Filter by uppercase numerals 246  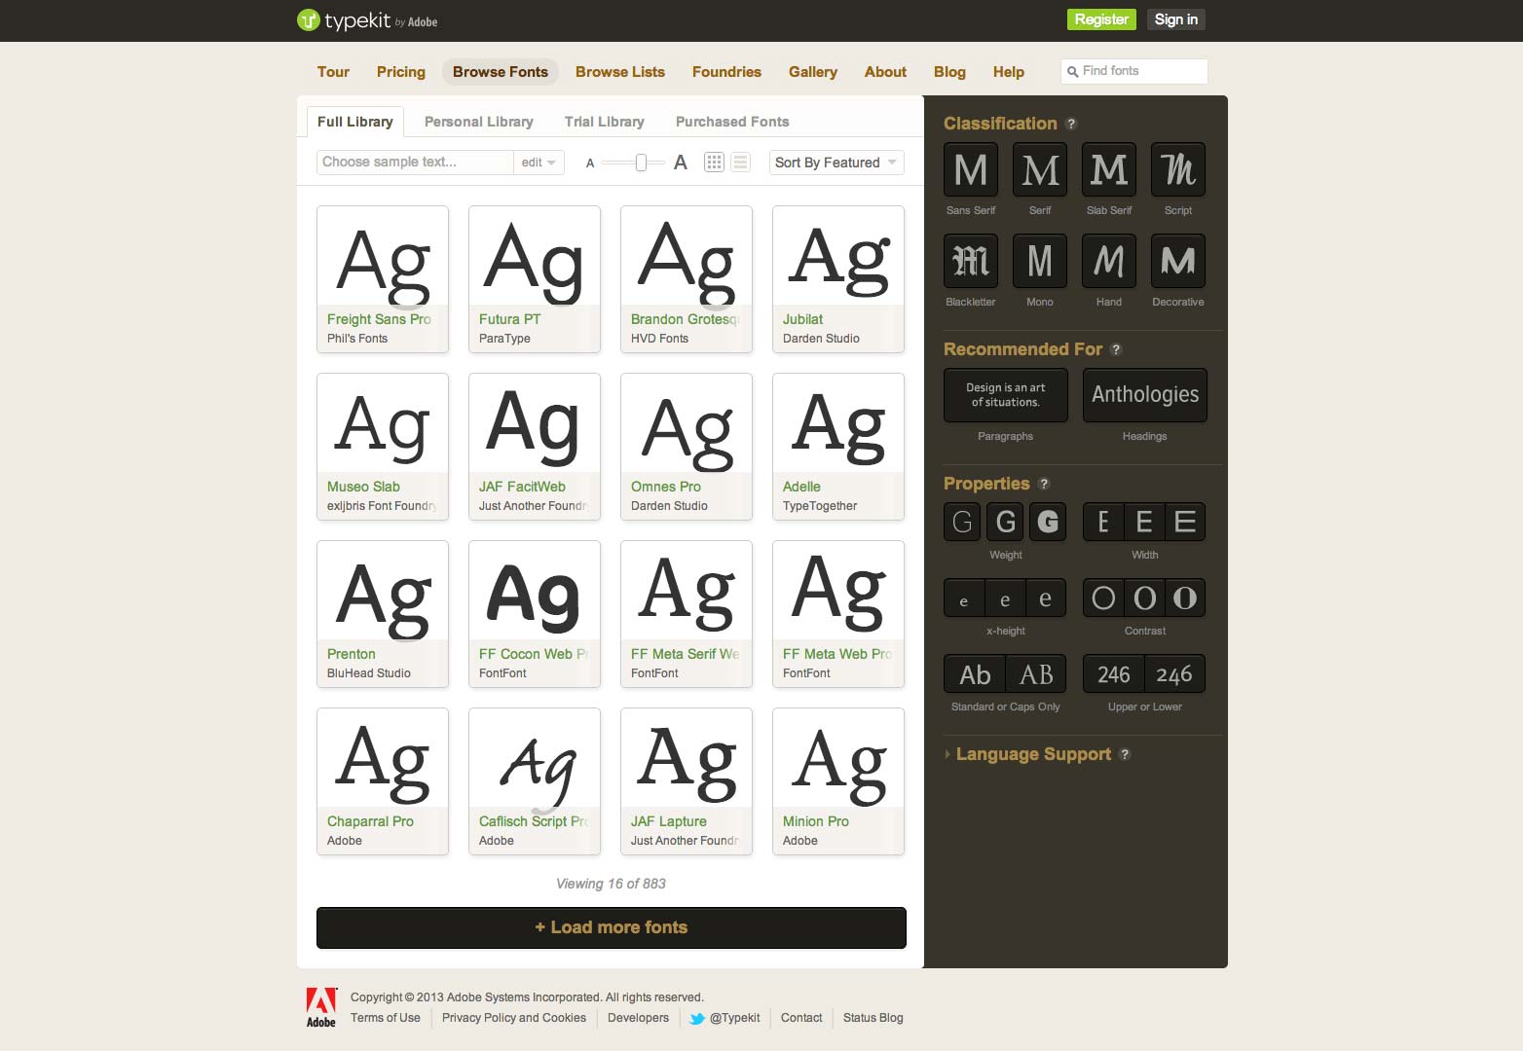(1113, 673)
